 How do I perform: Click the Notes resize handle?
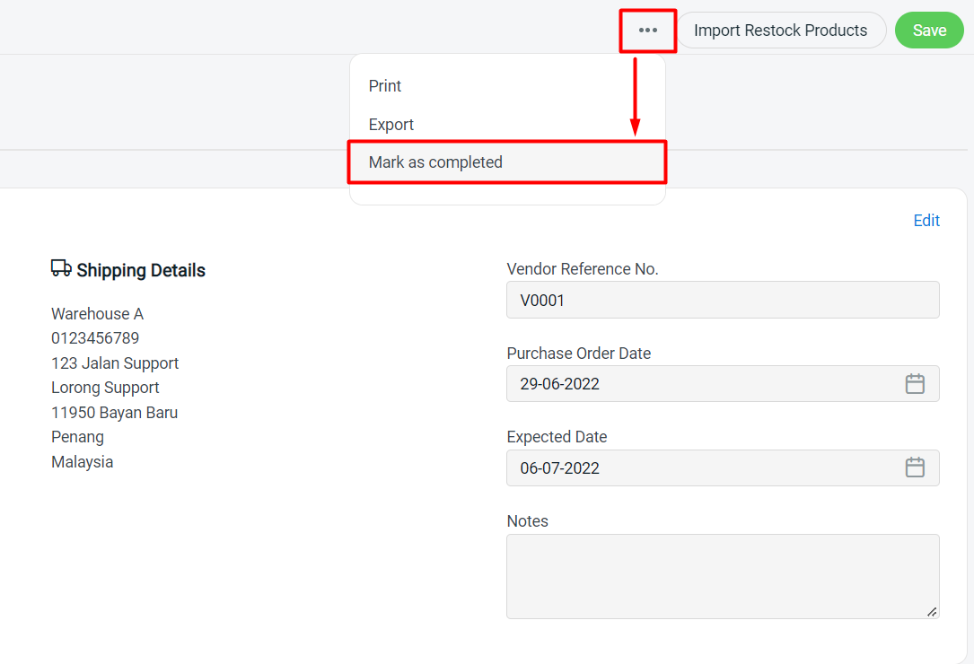pyautogui.click(x=932, y=612)
